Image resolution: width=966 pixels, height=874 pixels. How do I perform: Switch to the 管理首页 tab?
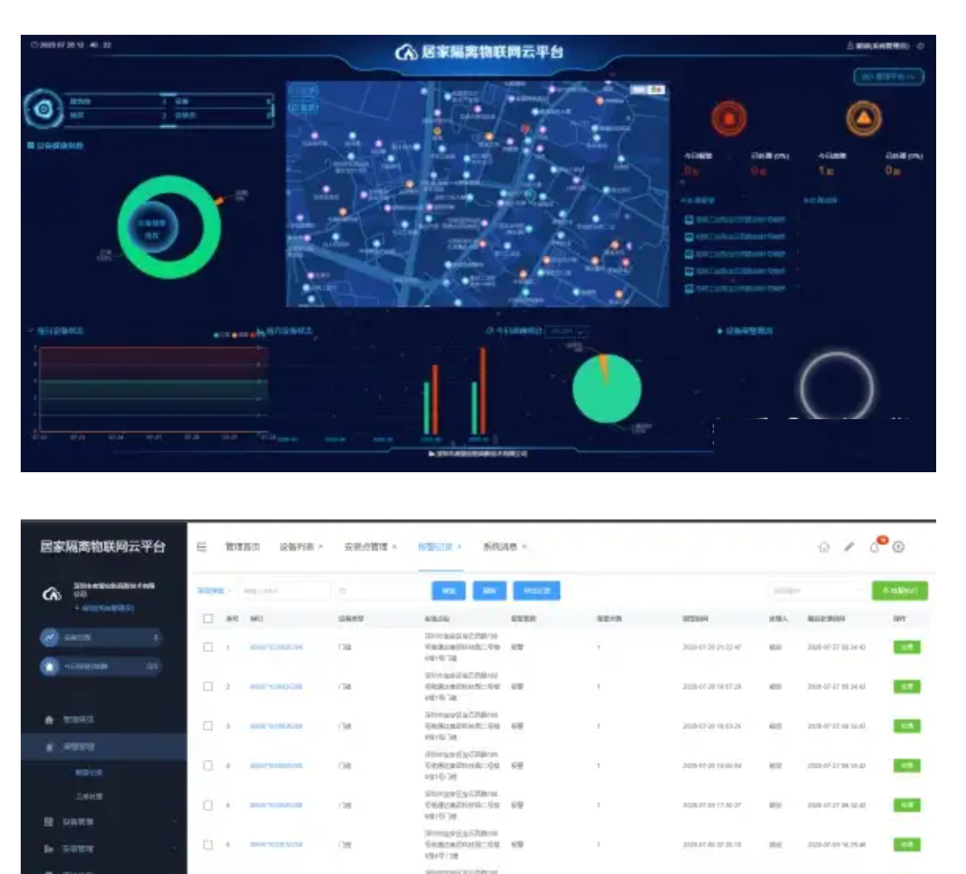[x=242, y=547]
